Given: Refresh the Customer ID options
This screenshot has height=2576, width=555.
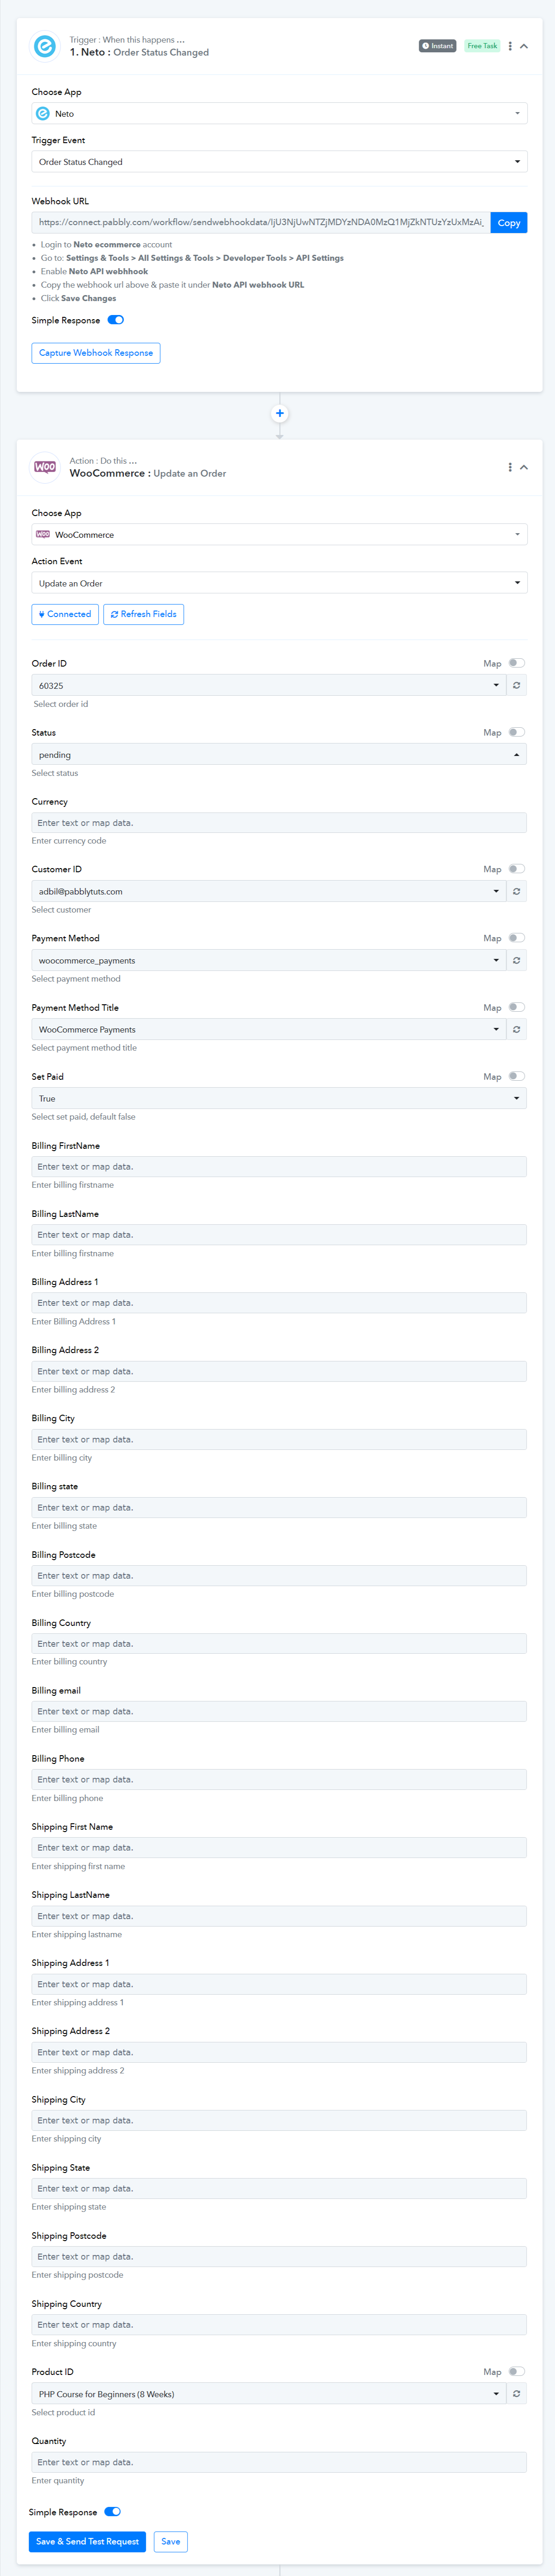Looking at the screenshot, I should 516,891.
